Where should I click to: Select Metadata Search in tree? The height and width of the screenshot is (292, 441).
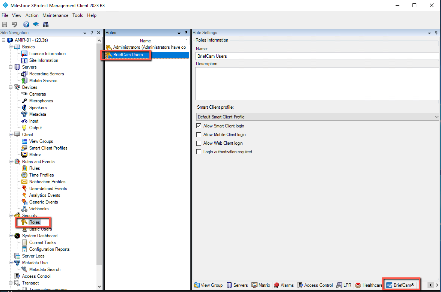pyautogui.click(x=45, y=270)
